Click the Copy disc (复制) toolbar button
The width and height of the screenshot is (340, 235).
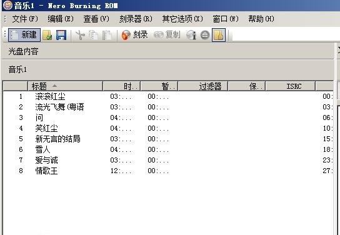[167, 35]
